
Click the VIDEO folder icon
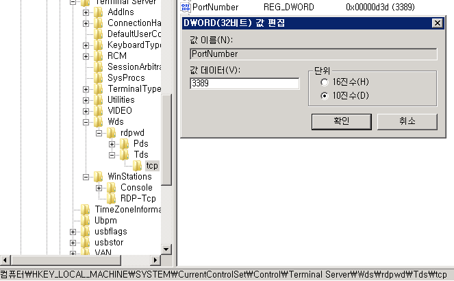(99, 111)
